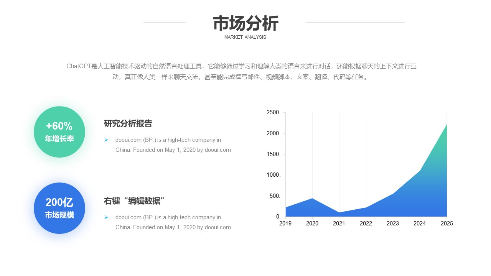The width and height of the screenshot is (491, 276).
Task: Select the 市场分析 slide title
Action: pos(245,24)
